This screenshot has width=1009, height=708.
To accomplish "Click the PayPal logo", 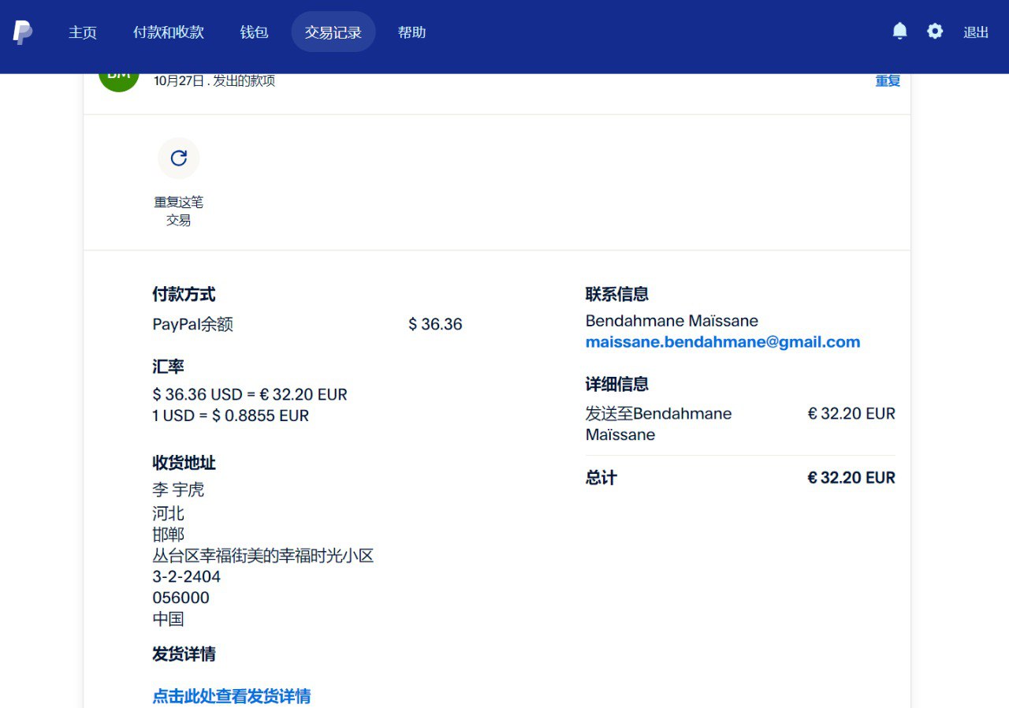I will pyautogui.click(x=22, y=32).
